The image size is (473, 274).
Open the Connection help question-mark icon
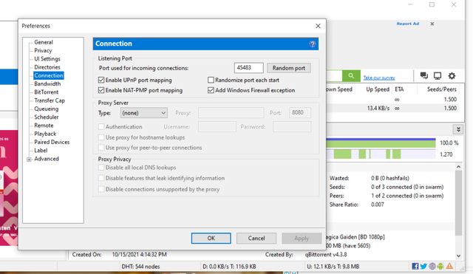[x=312, y=44]
